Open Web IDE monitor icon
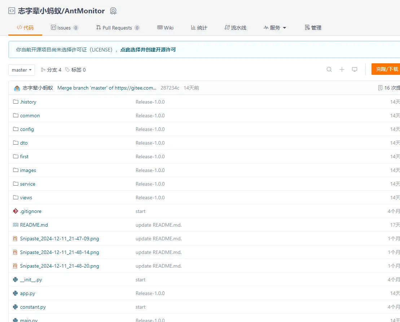Viewport: 400px width, 322px height. (355, 69)
